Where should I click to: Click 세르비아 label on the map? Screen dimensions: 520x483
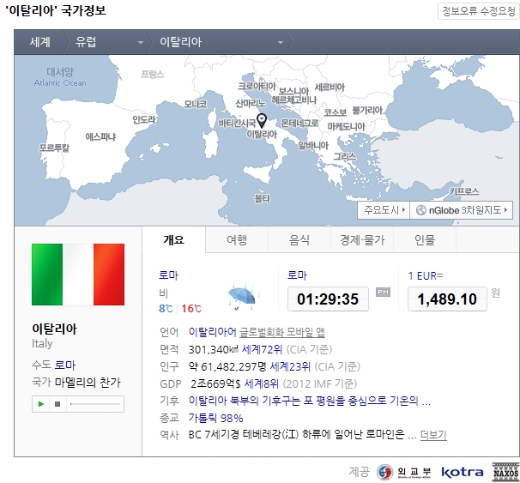[330, 87]
